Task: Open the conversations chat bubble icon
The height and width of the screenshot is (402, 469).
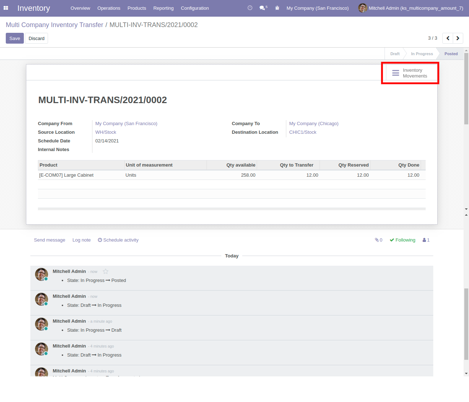Action: click(263, 8)
